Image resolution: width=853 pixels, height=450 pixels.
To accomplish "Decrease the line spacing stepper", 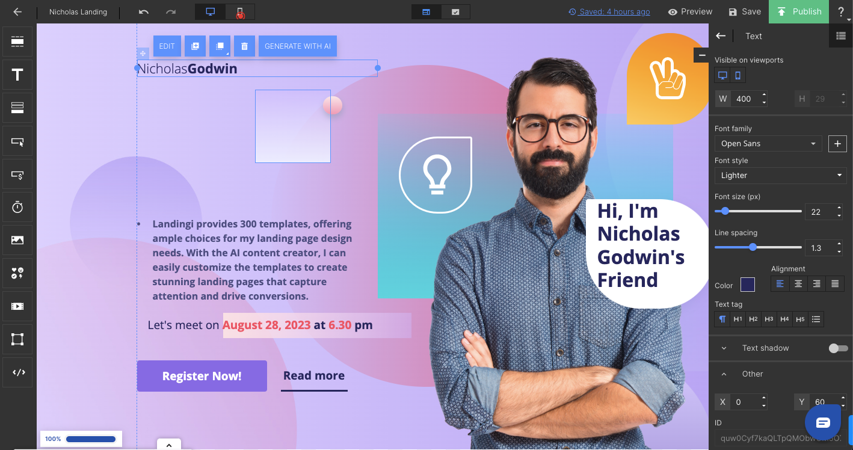I will (840, 251).
